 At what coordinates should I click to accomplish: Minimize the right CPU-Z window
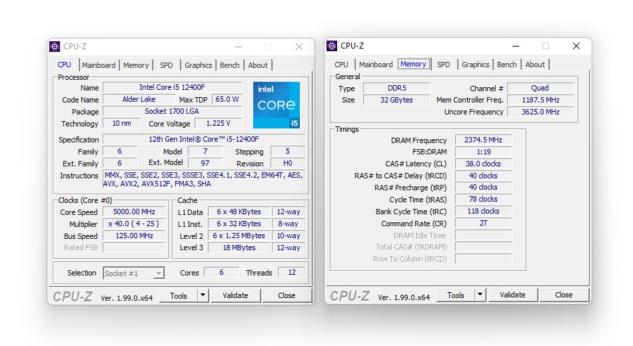(x=516, y=46)
